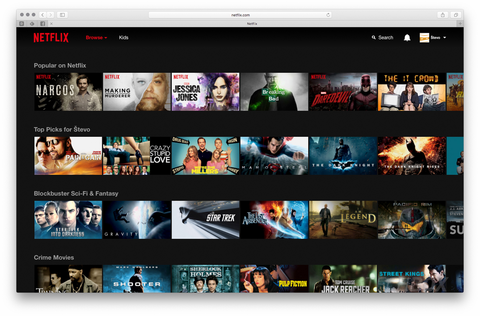Open the Shooter thumbnail
This screenshot has height=316, width=480.
(x=137, y=279)
